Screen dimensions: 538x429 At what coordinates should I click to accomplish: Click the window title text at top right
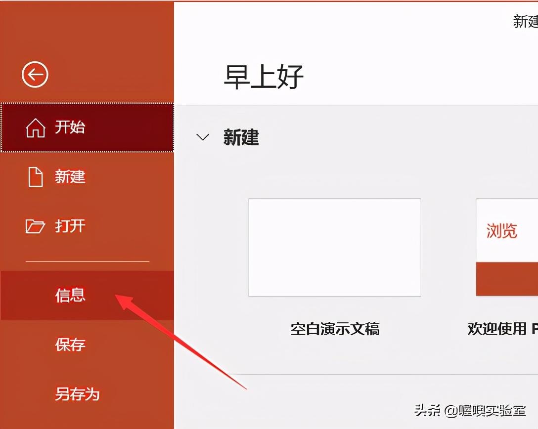[x=525, y=21]
